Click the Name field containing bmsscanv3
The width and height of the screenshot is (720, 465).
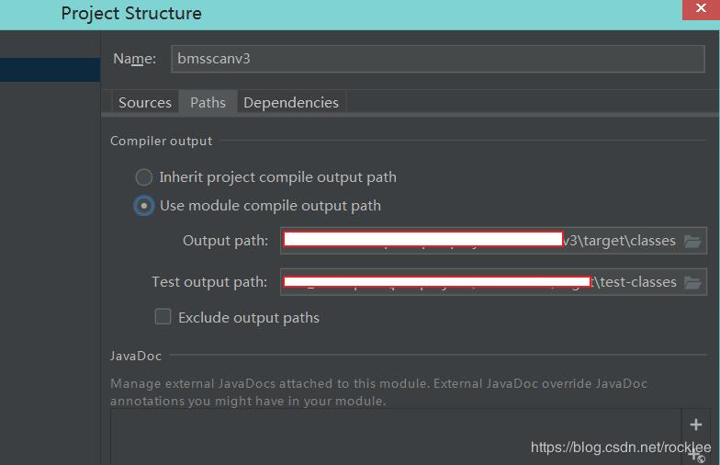coord(437,58)
